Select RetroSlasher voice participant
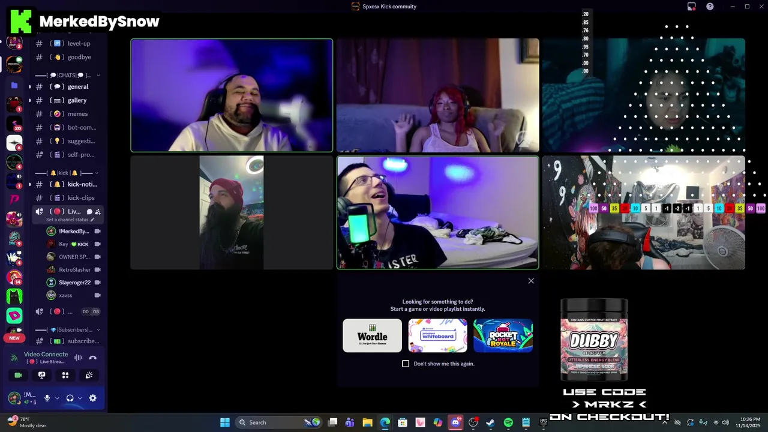This screenshot has width=768, height=432. tap(73, 269)
